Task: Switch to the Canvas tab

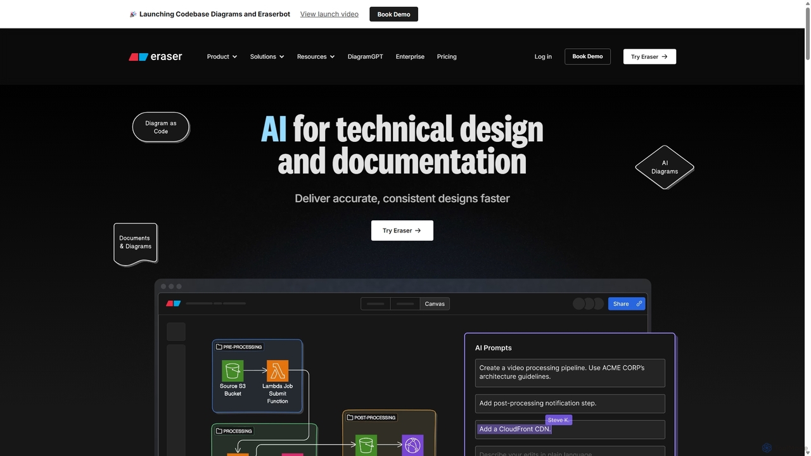Action: coord(435,304)
